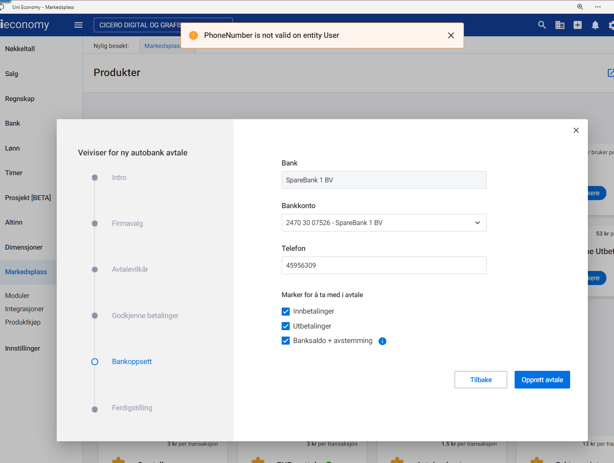
Task: Open the search magnifier in top bar
Action: click(542, 25)
